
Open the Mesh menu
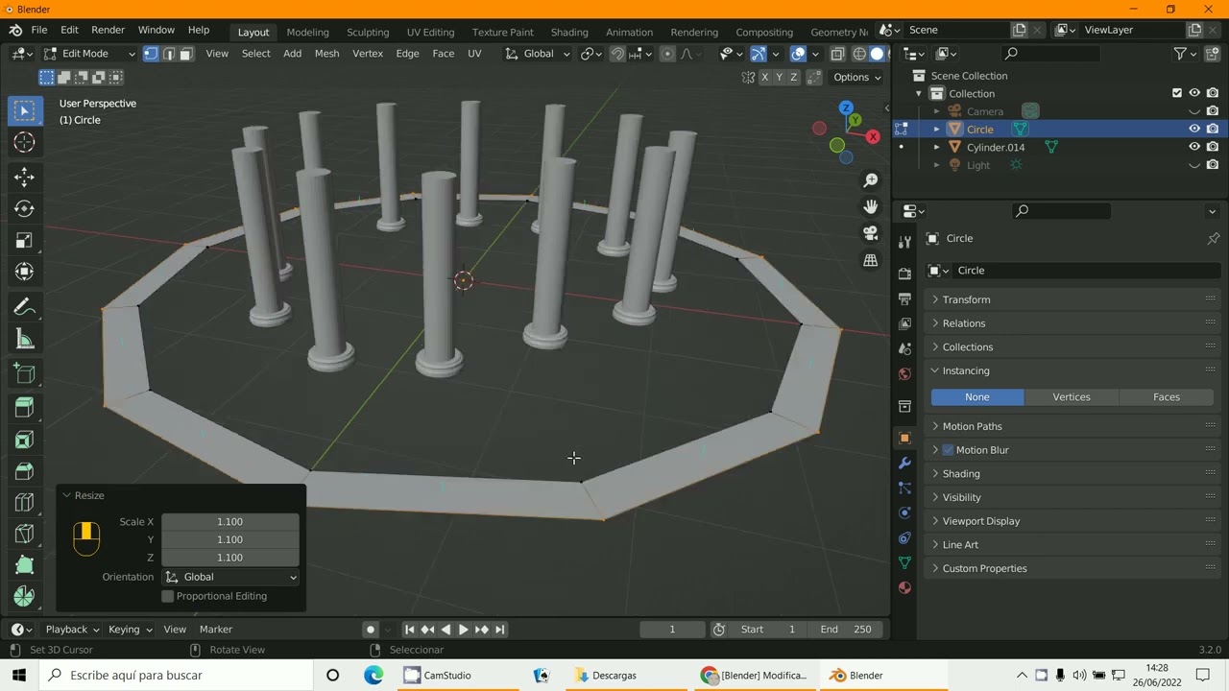[326, 54]
